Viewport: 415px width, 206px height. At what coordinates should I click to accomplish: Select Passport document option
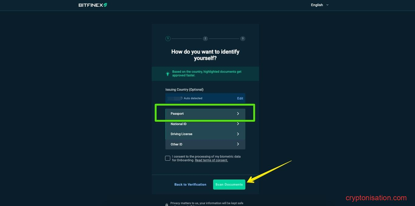click(205, 113)
